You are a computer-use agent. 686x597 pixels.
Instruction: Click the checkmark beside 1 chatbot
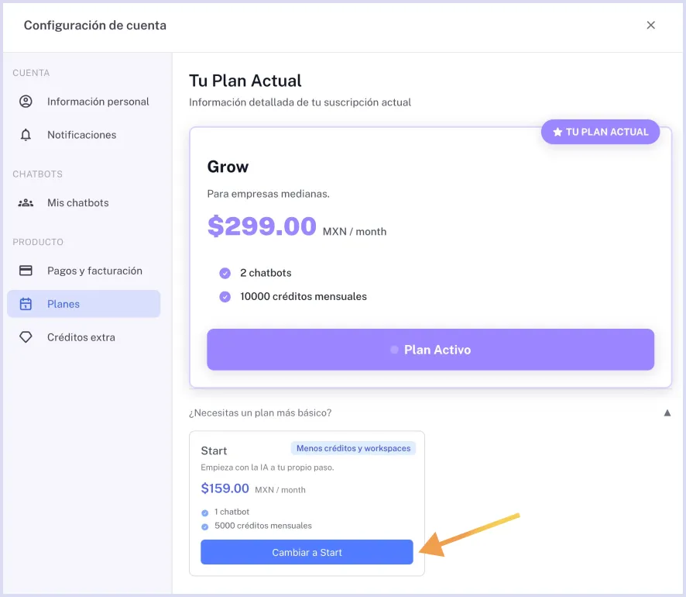click(x=205, y=512)
